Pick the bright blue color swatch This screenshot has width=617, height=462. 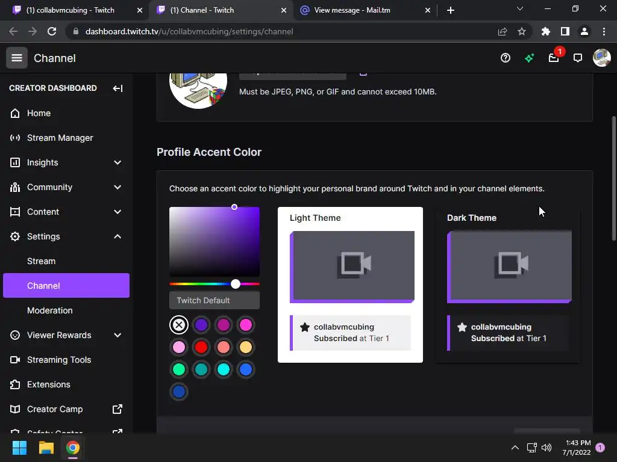click(246, 370)
